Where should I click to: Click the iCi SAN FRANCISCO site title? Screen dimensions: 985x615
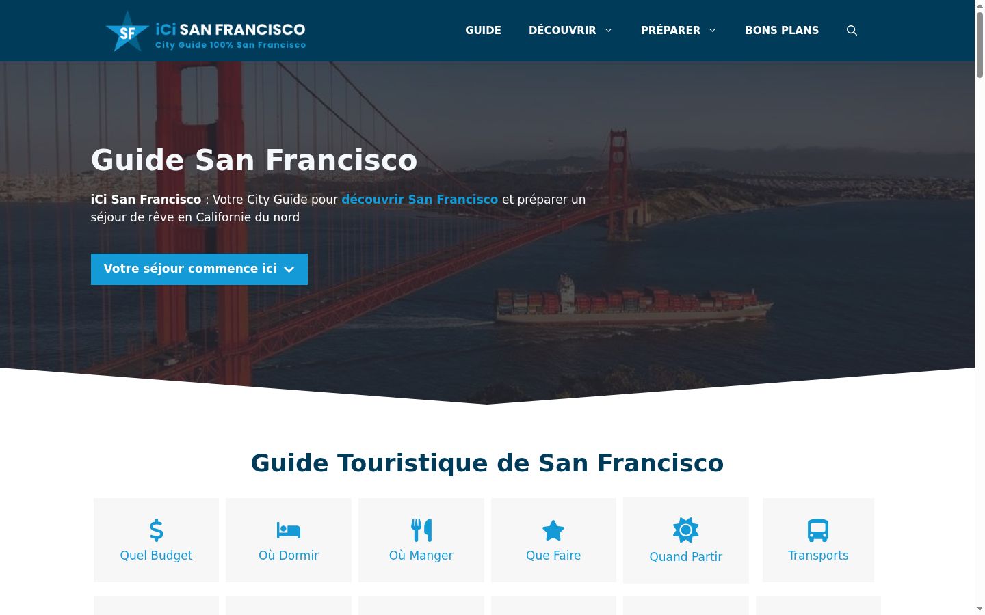pyautogui.click(x=231, y=29)
